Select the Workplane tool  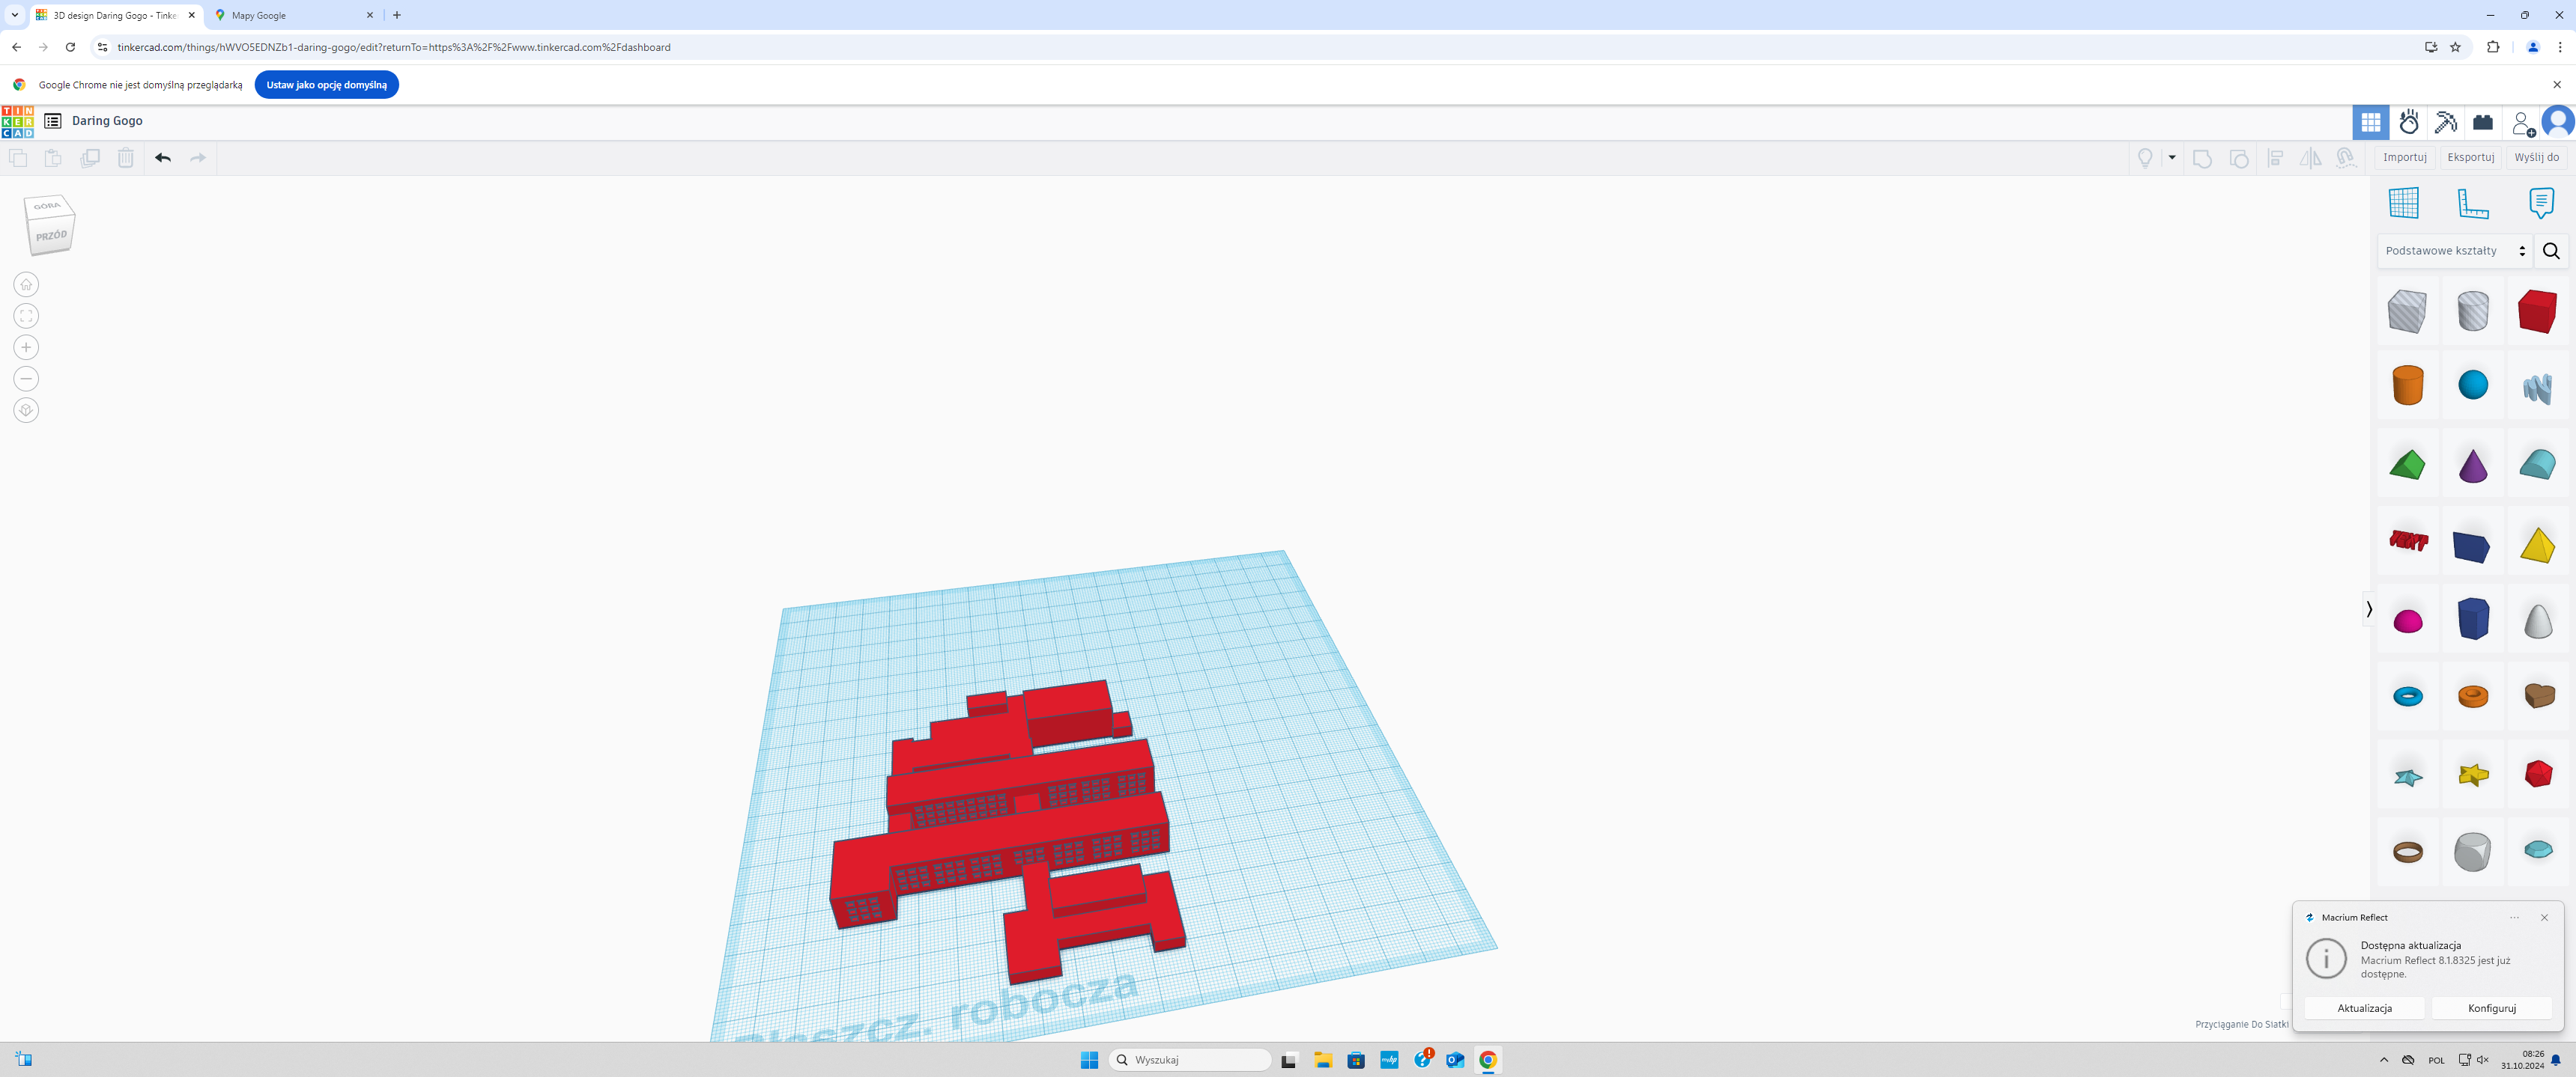point(2404,203)
